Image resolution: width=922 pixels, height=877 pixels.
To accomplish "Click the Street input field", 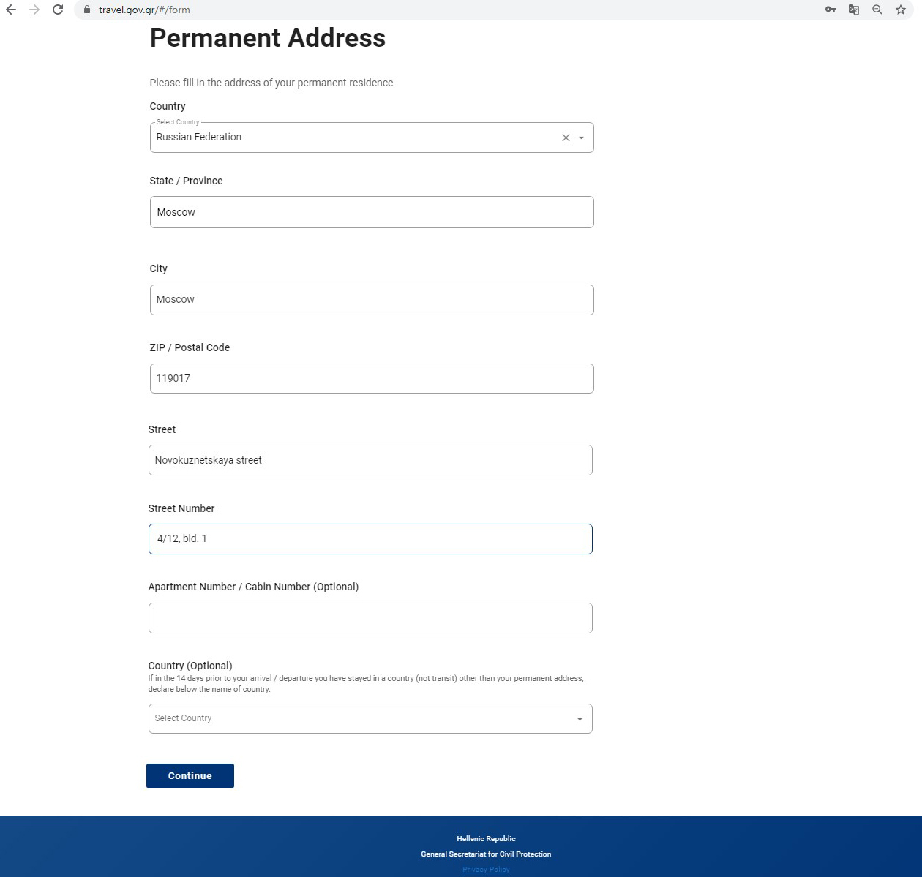I will coord(370,460).
